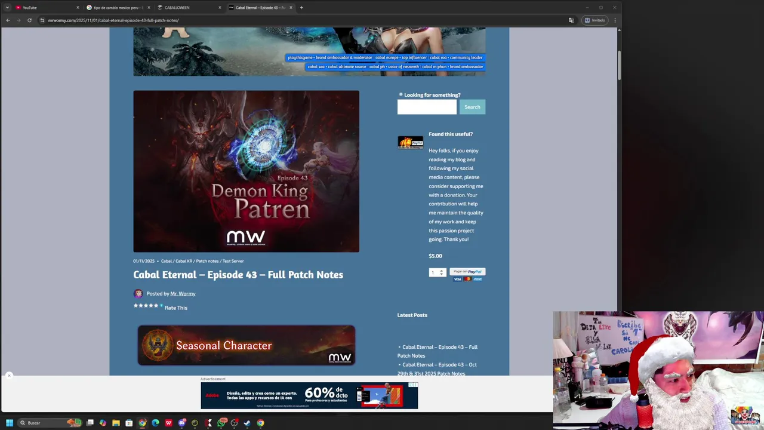Open Steam from the taskbar
The height and width of the screenshot is (430, 764).
point(247,423)
